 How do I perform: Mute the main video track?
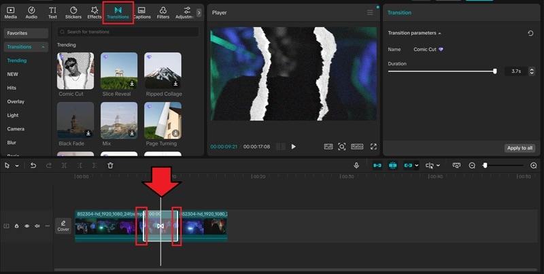coord(37,226)
